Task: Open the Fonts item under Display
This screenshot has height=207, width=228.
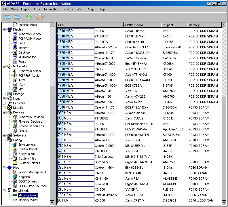Action: click(22, 62)
